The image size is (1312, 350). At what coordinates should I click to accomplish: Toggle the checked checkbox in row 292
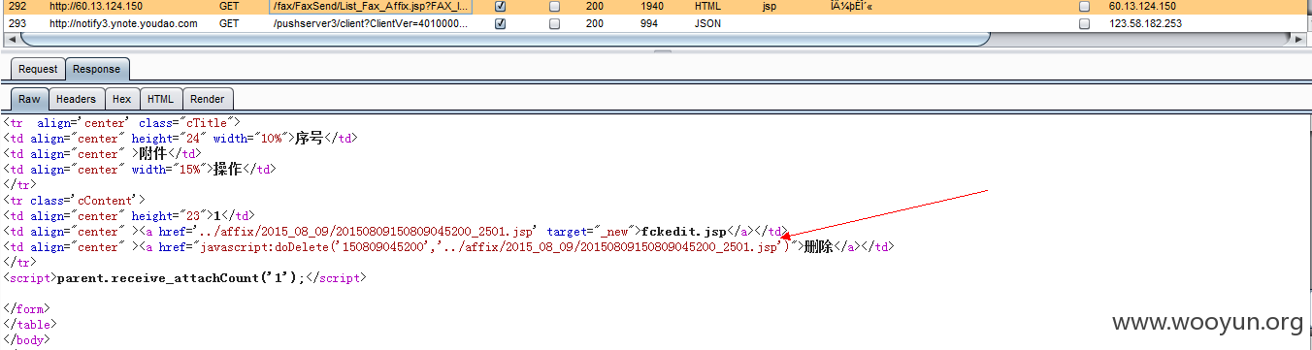coord(501,7)
